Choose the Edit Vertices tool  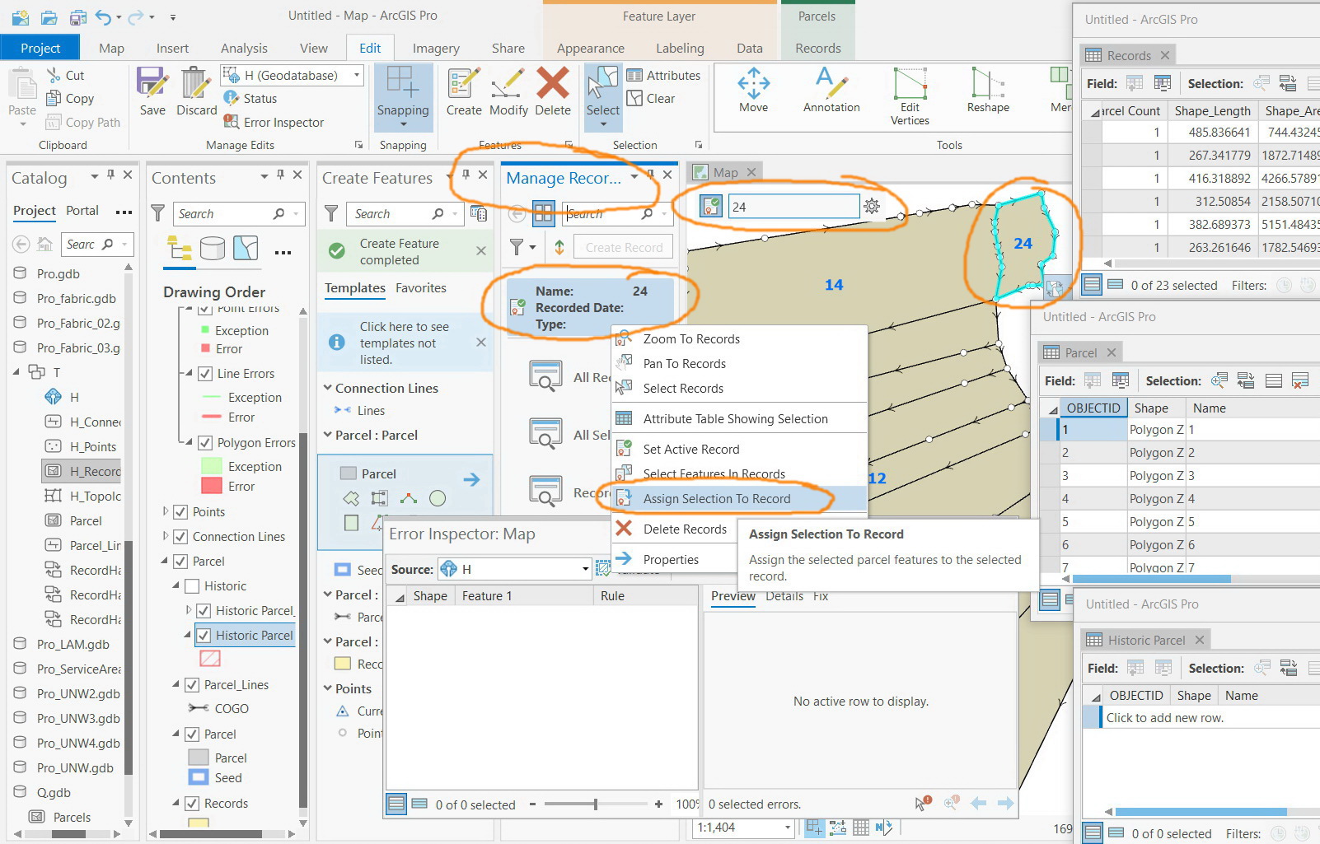tap(910, 96)
